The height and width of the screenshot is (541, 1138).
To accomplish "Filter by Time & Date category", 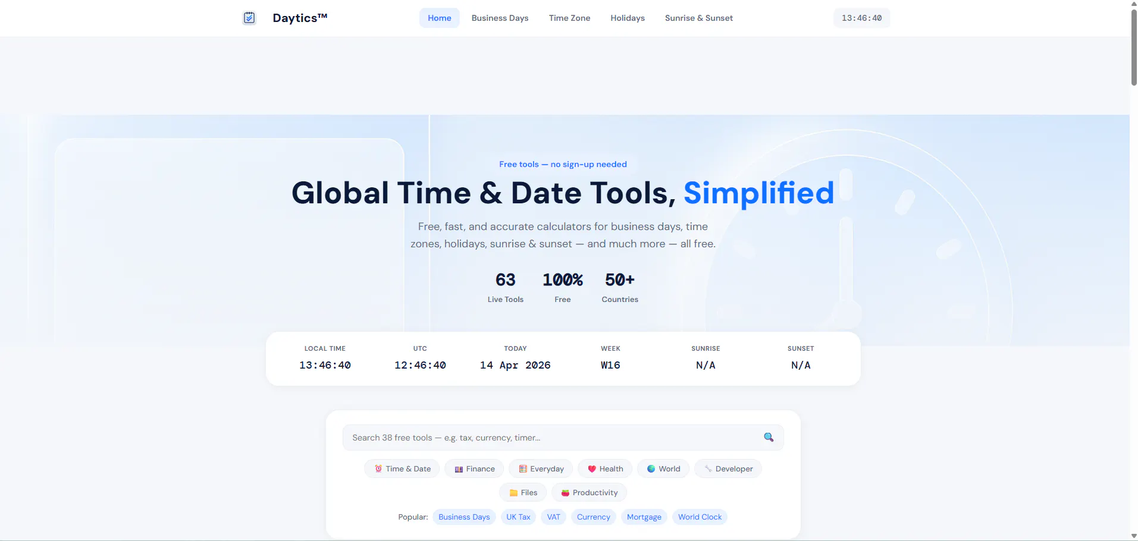I will [402, 468].
